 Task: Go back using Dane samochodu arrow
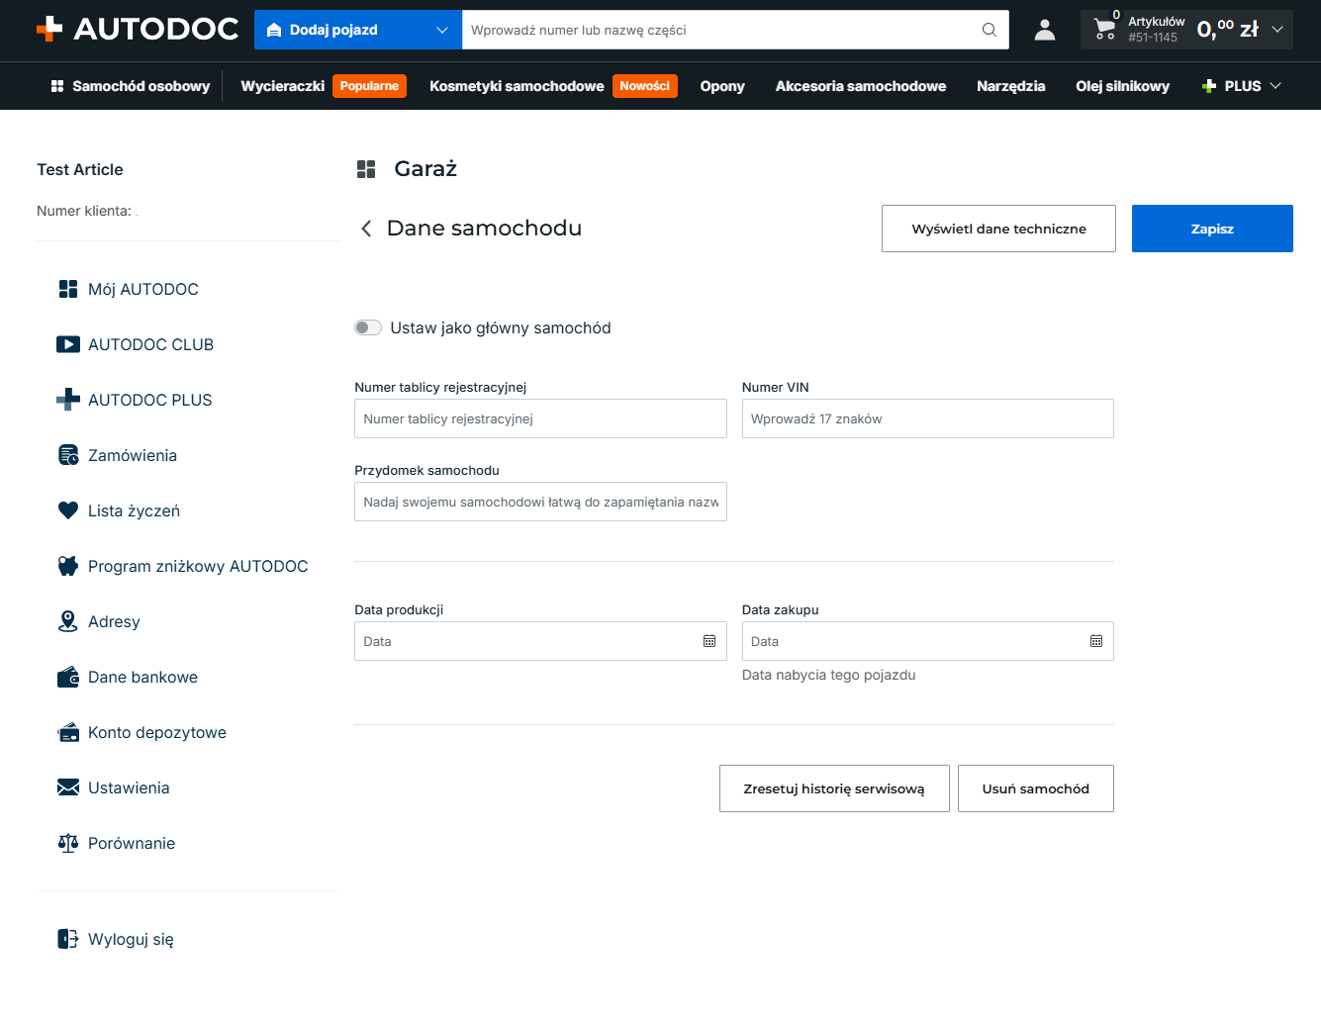tap(366, 229)
